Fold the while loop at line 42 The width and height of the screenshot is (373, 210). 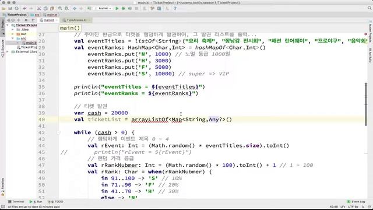(58, 132)
